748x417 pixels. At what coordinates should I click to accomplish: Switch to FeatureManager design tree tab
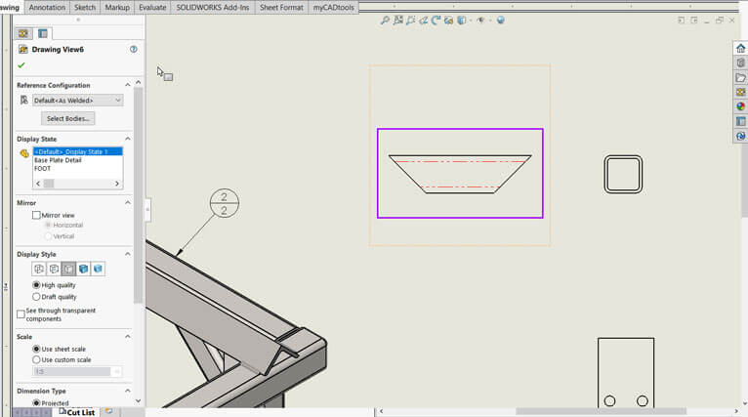(x=22, y=33)
